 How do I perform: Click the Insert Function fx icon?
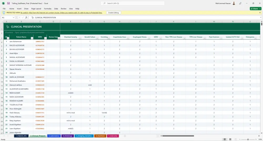click(26, 18)
